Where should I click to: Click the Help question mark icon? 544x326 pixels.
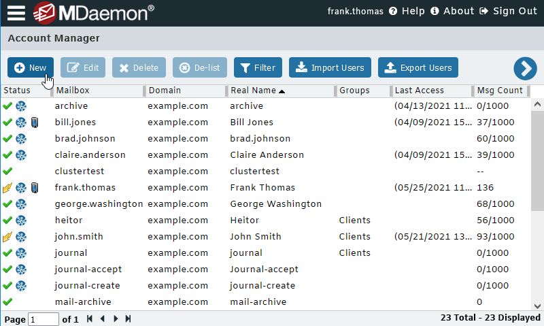click(393, 11)
